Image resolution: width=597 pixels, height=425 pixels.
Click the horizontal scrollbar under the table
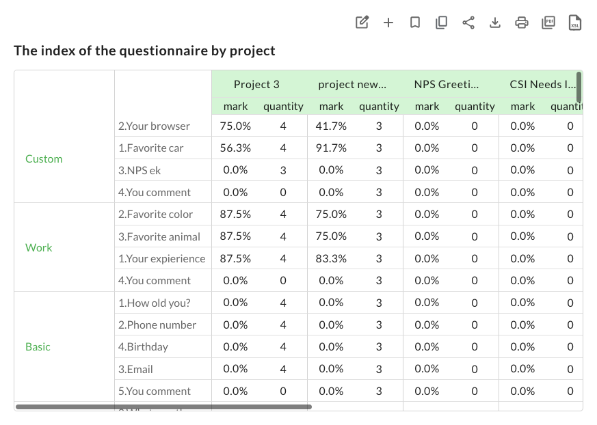(x=163, y=407)
